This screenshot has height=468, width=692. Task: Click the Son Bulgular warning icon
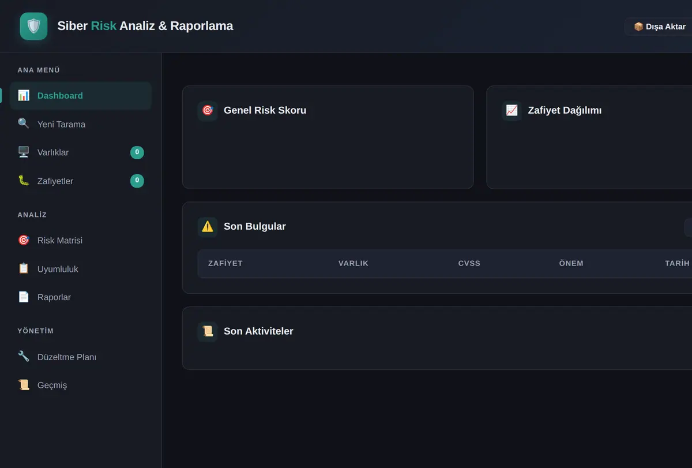(208, 227)
